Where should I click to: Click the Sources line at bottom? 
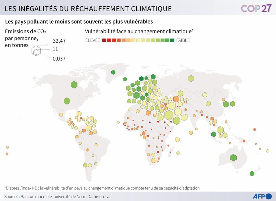(58, 196)
